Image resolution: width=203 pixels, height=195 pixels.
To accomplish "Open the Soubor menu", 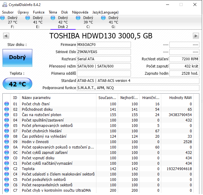I will [8, 12].
